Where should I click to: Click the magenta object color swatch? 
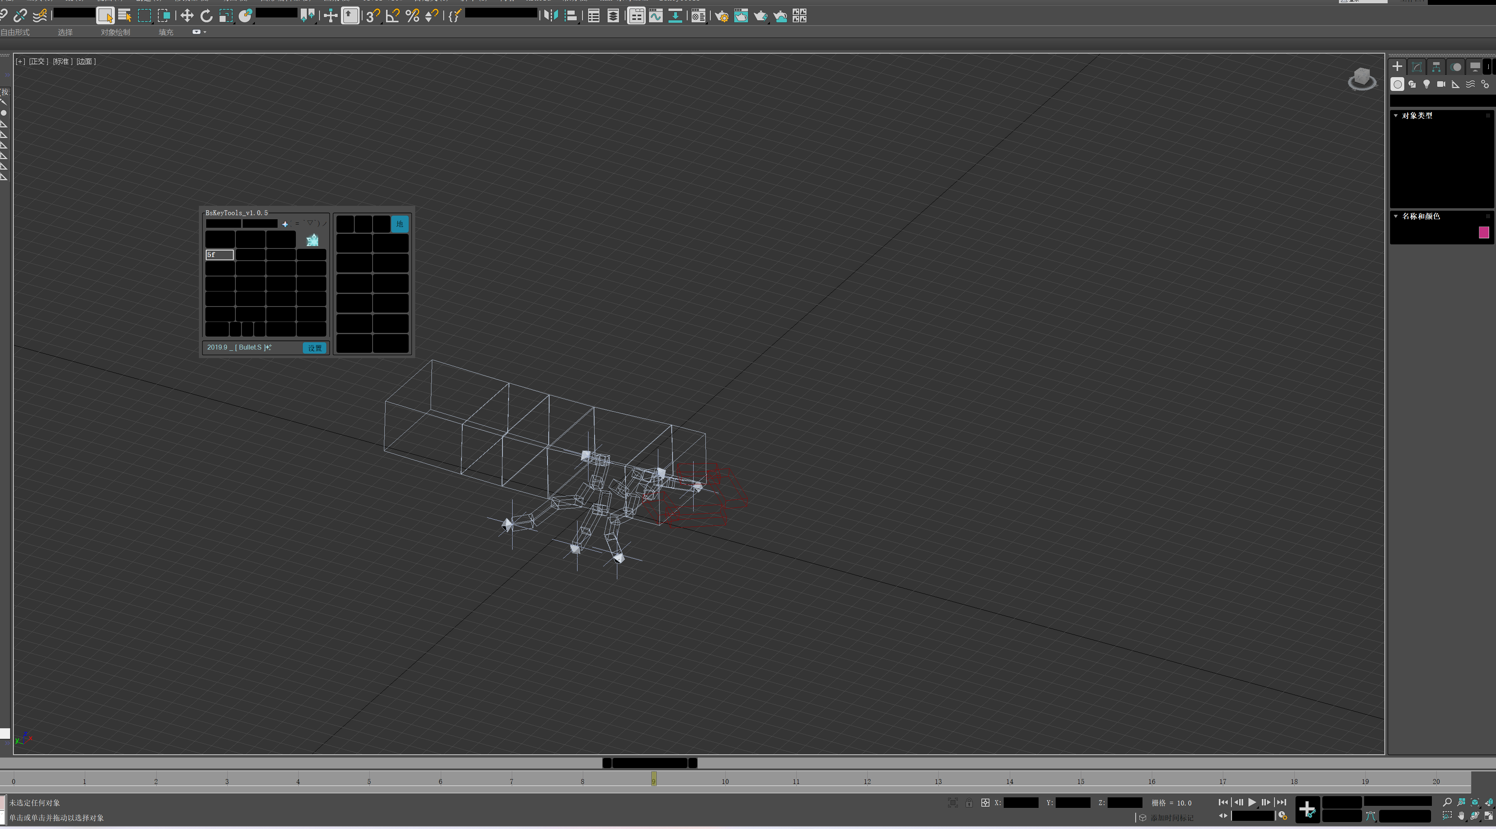1484,232
